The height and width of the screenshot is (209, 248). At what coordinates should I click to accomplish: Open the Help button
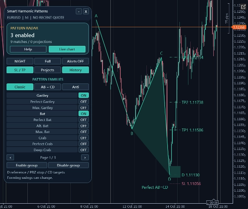click(x=28, y=49)
